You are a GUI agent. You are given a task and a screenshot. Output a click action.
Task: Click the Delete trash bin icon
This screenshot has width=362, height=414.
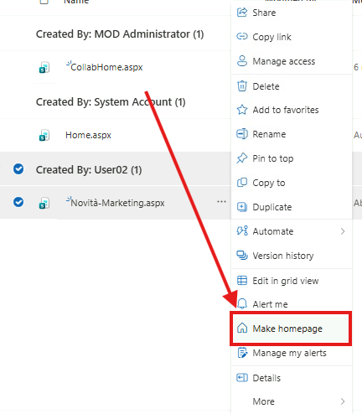242,86
